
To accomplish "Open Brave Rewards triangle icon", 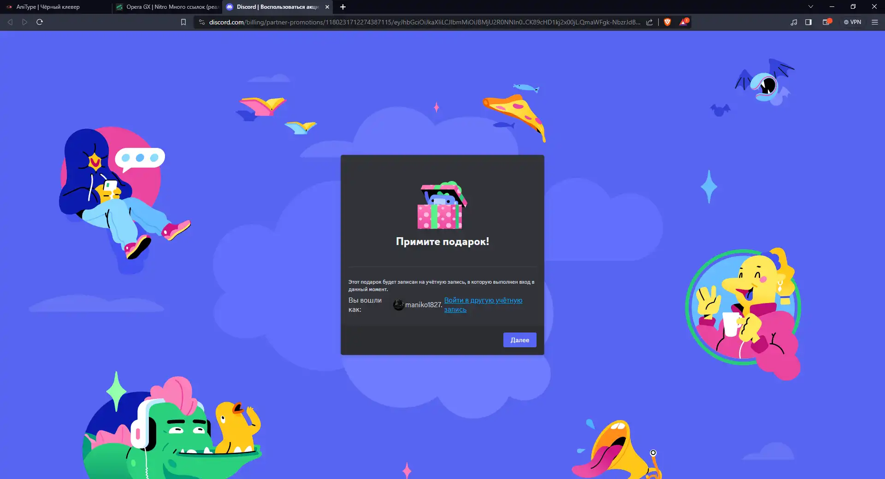I will (x=684, y=22).
